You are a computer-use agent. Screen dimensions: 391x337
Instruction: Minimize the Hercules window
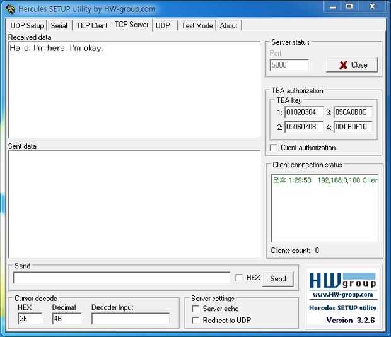(332, 7)
